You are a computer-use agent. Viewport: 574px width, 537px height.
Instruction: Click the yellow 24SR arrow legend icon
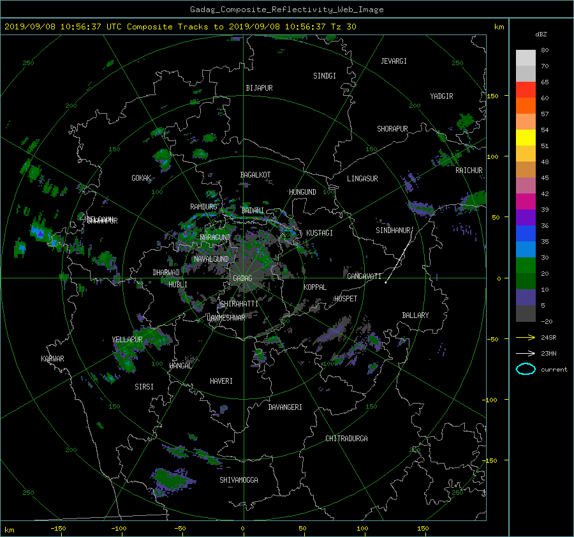click(526, 337)
